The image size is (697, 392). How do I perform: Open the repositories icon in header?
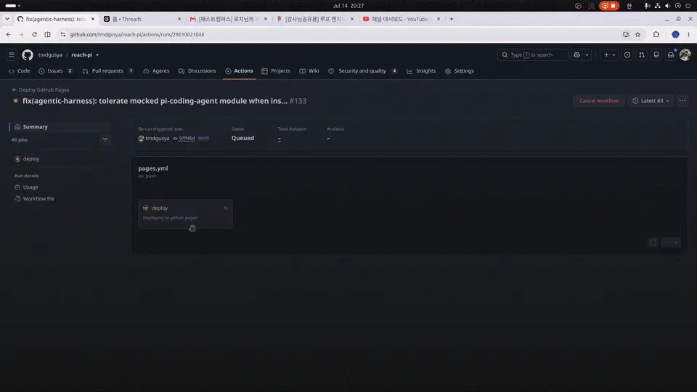pos(656,54)
